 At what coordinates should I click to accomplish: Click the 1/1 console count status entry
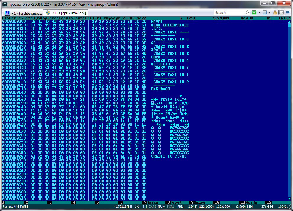[137, 207]
